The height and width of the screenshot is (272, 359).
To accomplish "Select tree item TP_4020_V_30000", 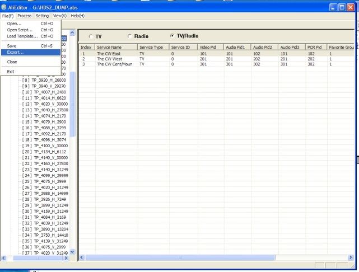I will pyautogui.click(x=51, y=104).
